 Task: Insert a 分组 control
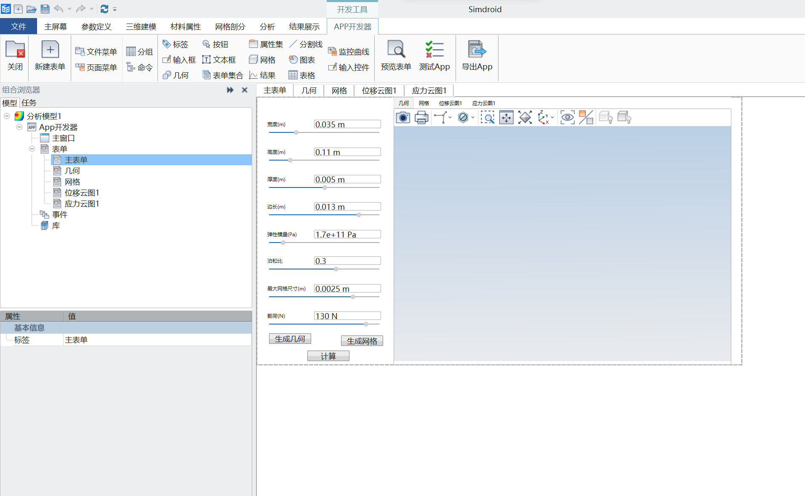click(x=139, y=52)
